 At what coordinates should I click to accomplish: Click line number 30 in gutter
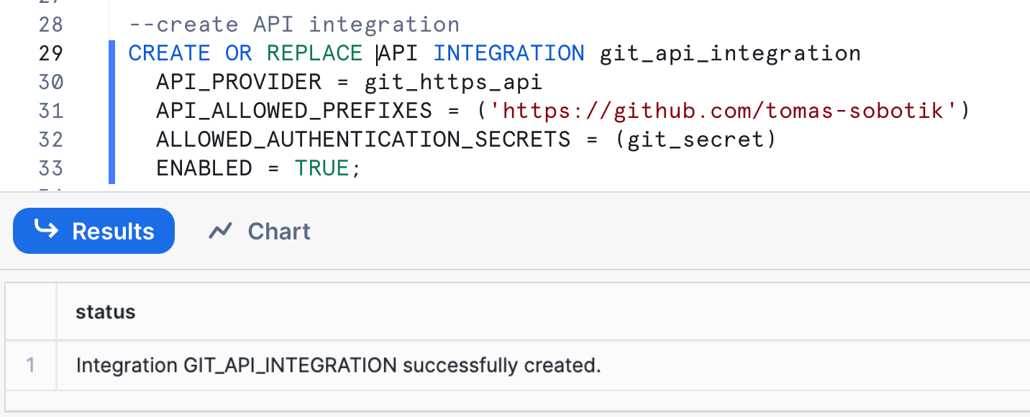(50, 82)
